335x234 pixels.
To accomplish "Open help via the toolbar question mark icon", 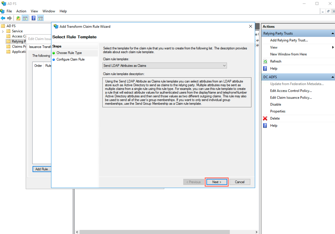I will (x=33, y=18).
